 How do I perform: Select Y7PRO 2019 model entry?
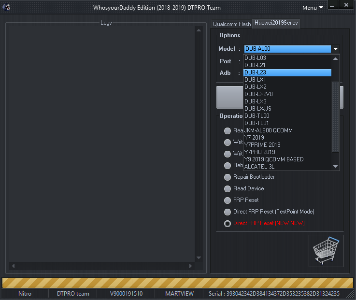click(287, 152)
